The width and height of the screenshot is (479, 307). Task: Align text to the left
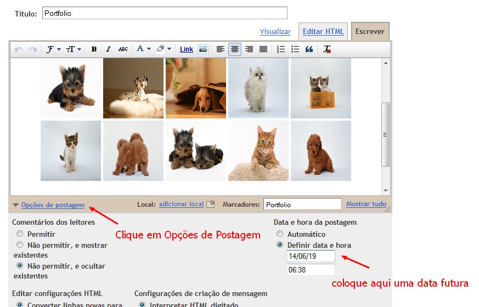[220, 49]
